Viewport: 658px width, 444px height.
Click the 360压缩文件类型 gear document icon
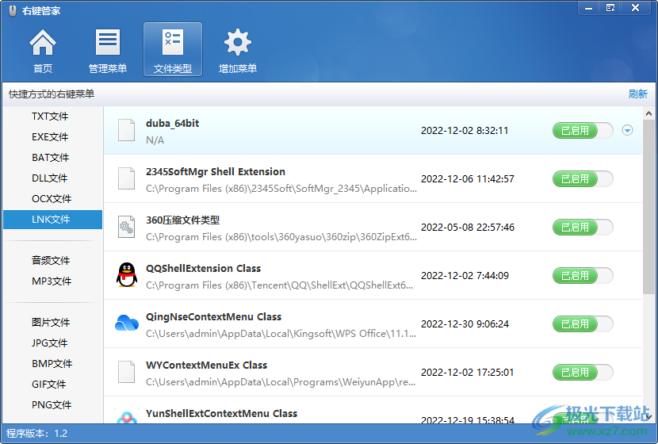tap(126, 227)
